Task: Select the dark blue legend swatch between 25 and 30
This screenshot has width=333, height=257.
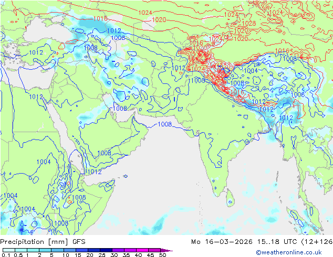Action: (106, 250)
